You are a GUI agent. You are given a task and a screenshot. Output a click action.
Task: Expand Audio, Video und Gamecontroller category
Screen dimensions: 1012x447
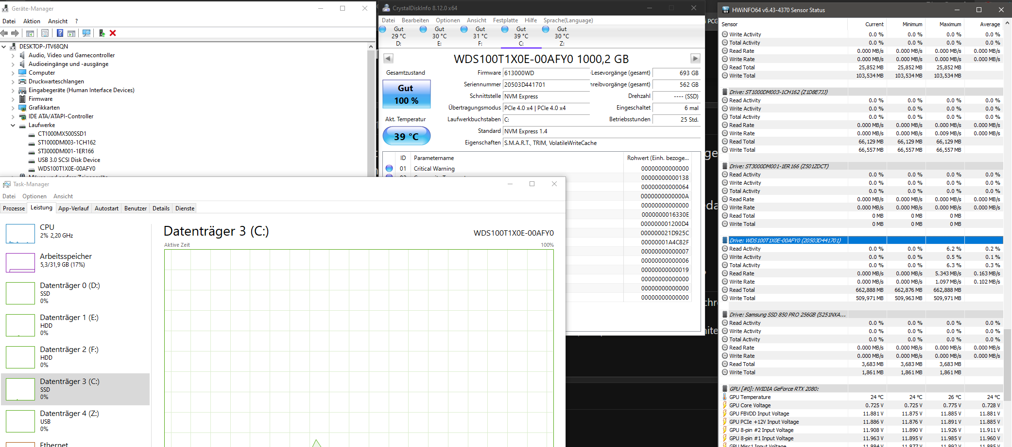coord(13,55)
